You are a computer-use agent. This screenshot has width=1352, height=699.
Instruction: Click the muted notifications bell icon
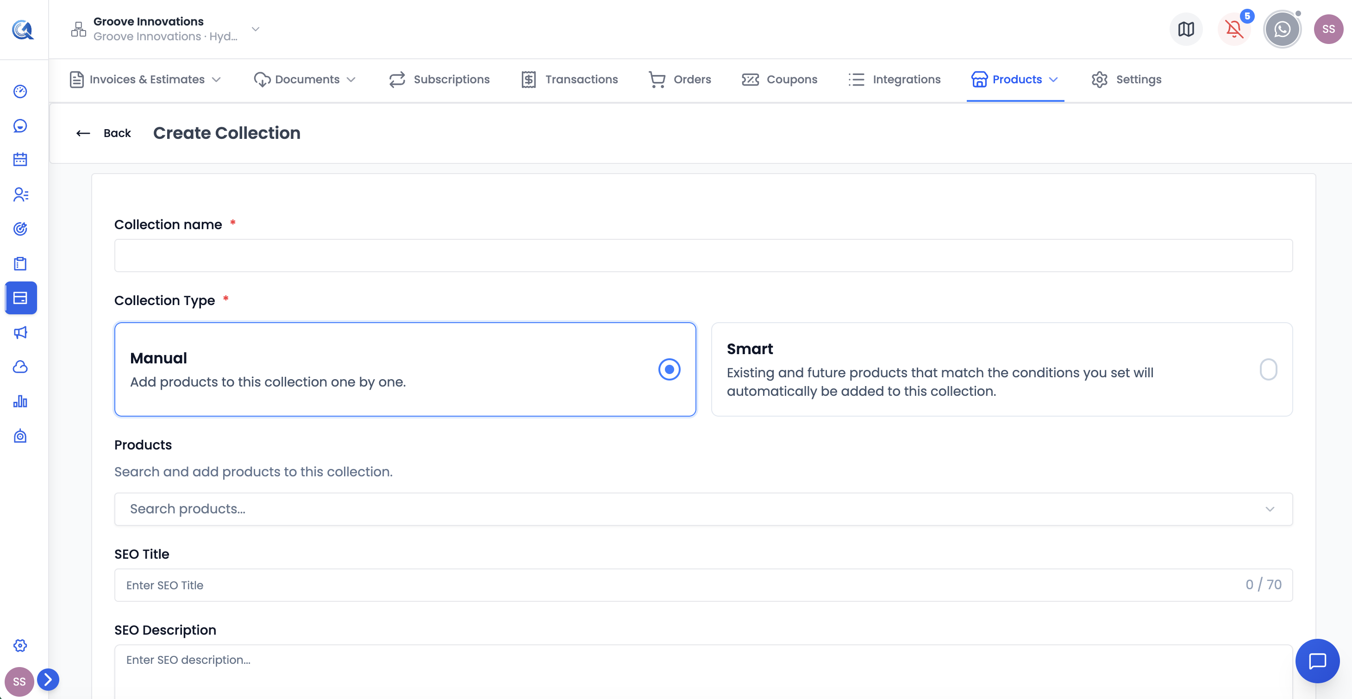[x=1234, y=29]
